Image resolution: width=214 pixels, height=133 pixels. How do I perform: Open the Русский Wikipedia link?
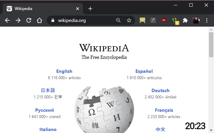pos(44,110)
